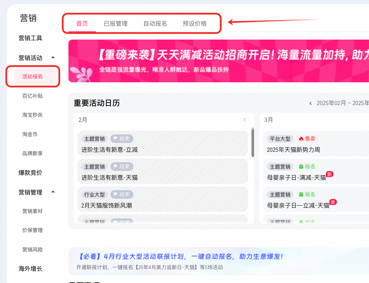
Task: Click the 结束 flag on 2月天猫服饰新风潮
Action: (x=122, y=194)
